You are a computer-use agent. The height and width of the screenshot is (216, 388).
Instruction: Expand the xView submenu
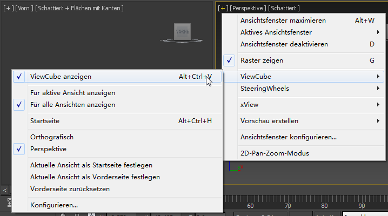pos(249,104)
